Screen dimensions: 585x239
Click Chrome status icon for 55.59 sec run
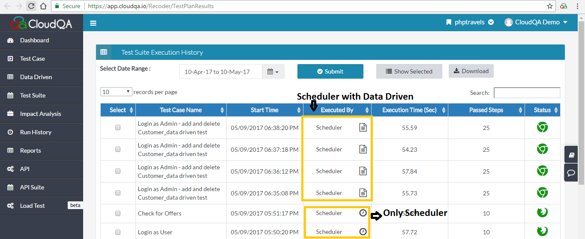[543, 127]
